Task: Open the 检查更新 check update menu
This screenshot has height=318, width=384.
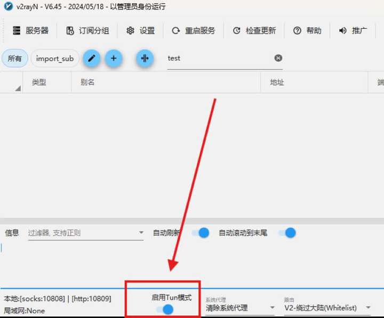Action: coord(254,30)
